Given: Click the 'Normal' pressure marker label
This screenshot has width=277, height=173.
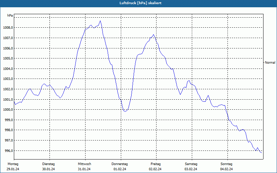Looking at the screenshot, I should pyautogui.click(x=270, y=63).
